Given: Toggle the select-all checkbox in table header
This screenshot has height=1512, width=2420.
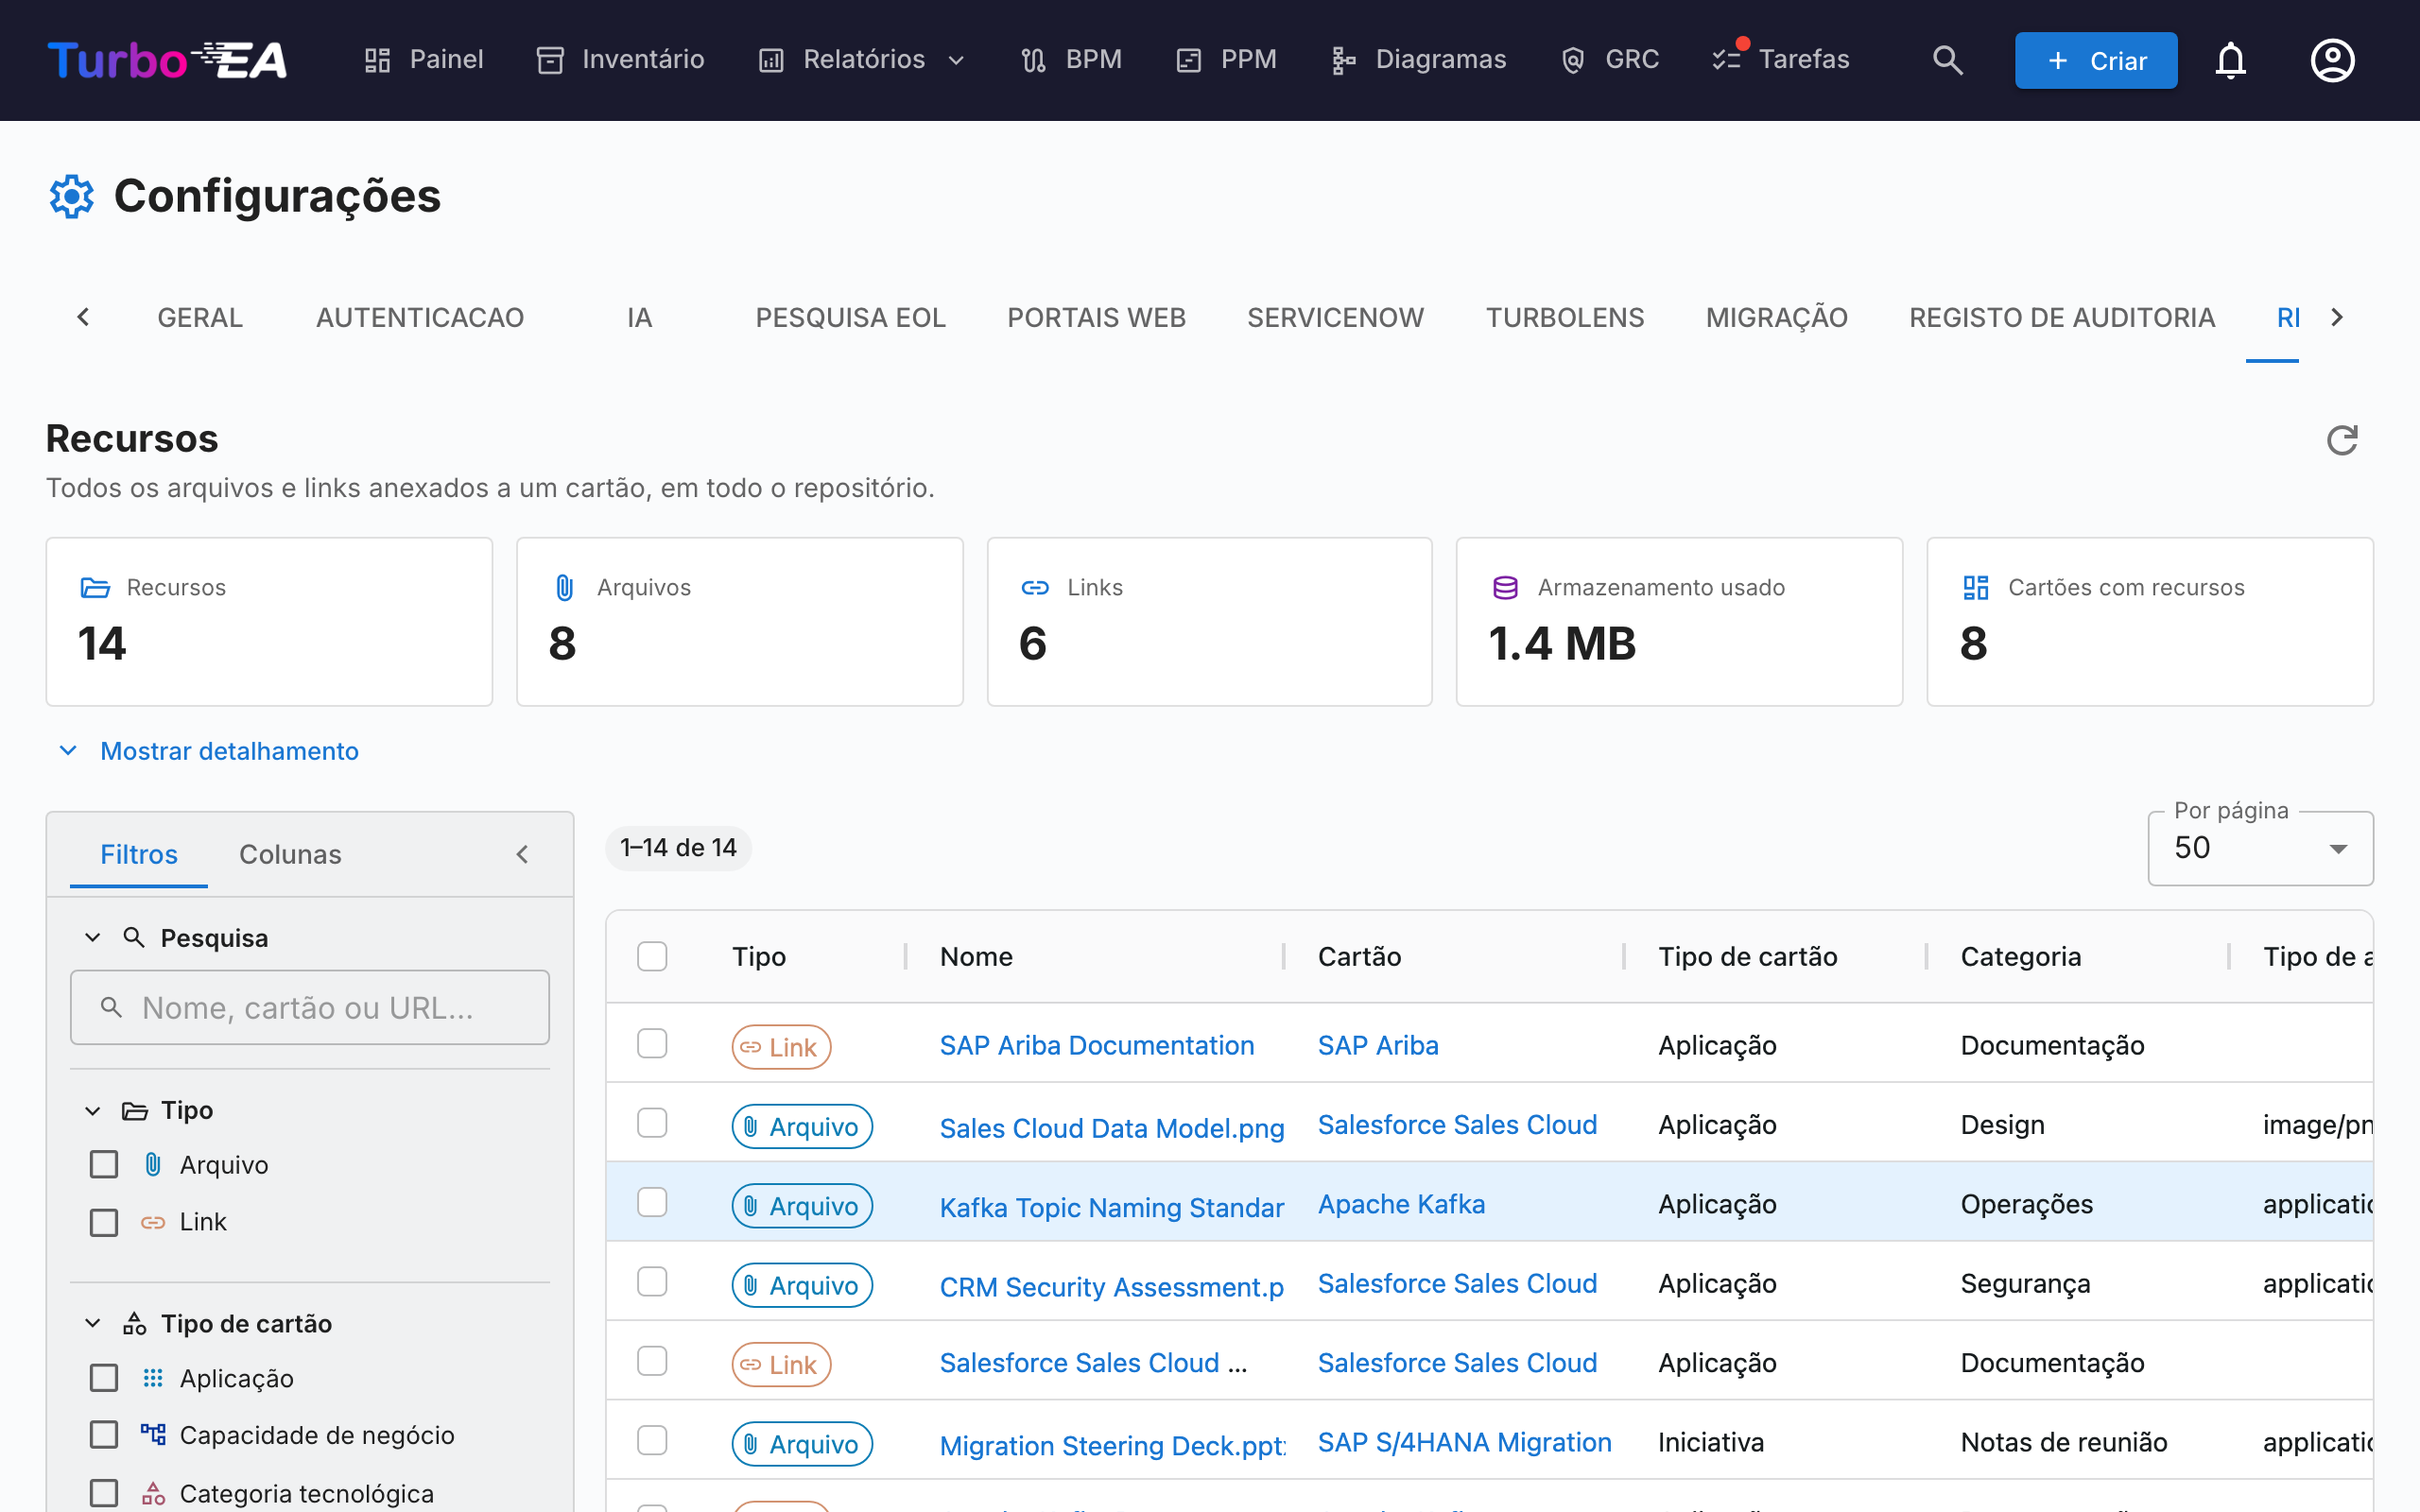Looking at the screenshot, I should (x=652, y=956).
